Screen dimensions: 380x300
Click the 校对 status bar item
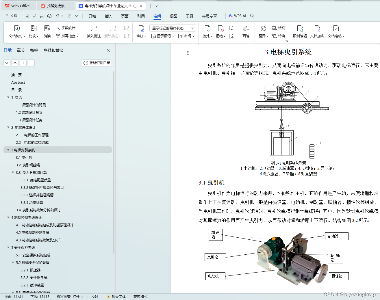(x=95, y=297)
